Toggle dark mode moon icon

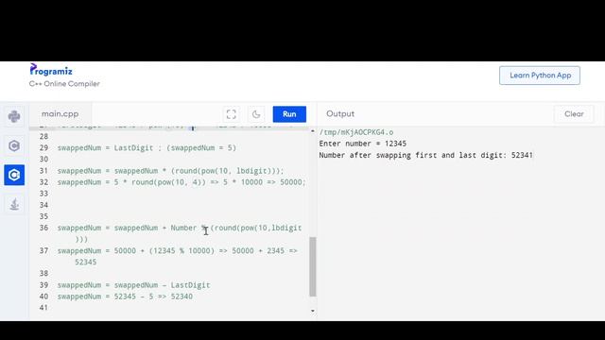256,114
